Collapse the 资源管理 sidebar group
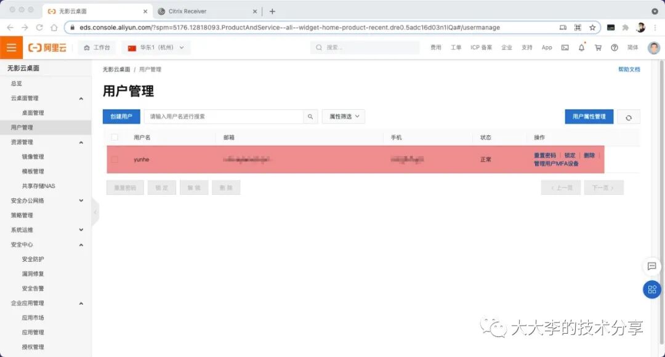This screenshot has width=665, height=357. click(81, 143)
